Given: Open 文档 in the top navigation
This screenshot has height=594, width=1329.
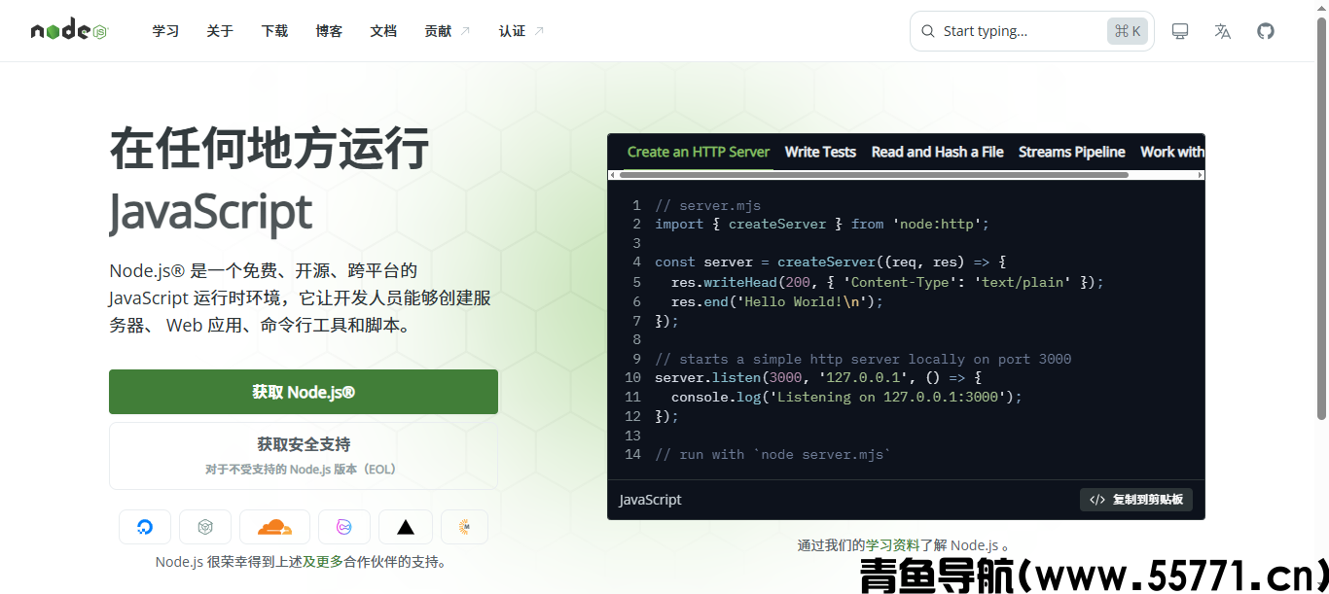Looking at the screenshot, I should pyautogui.click(x=383, y=31).
